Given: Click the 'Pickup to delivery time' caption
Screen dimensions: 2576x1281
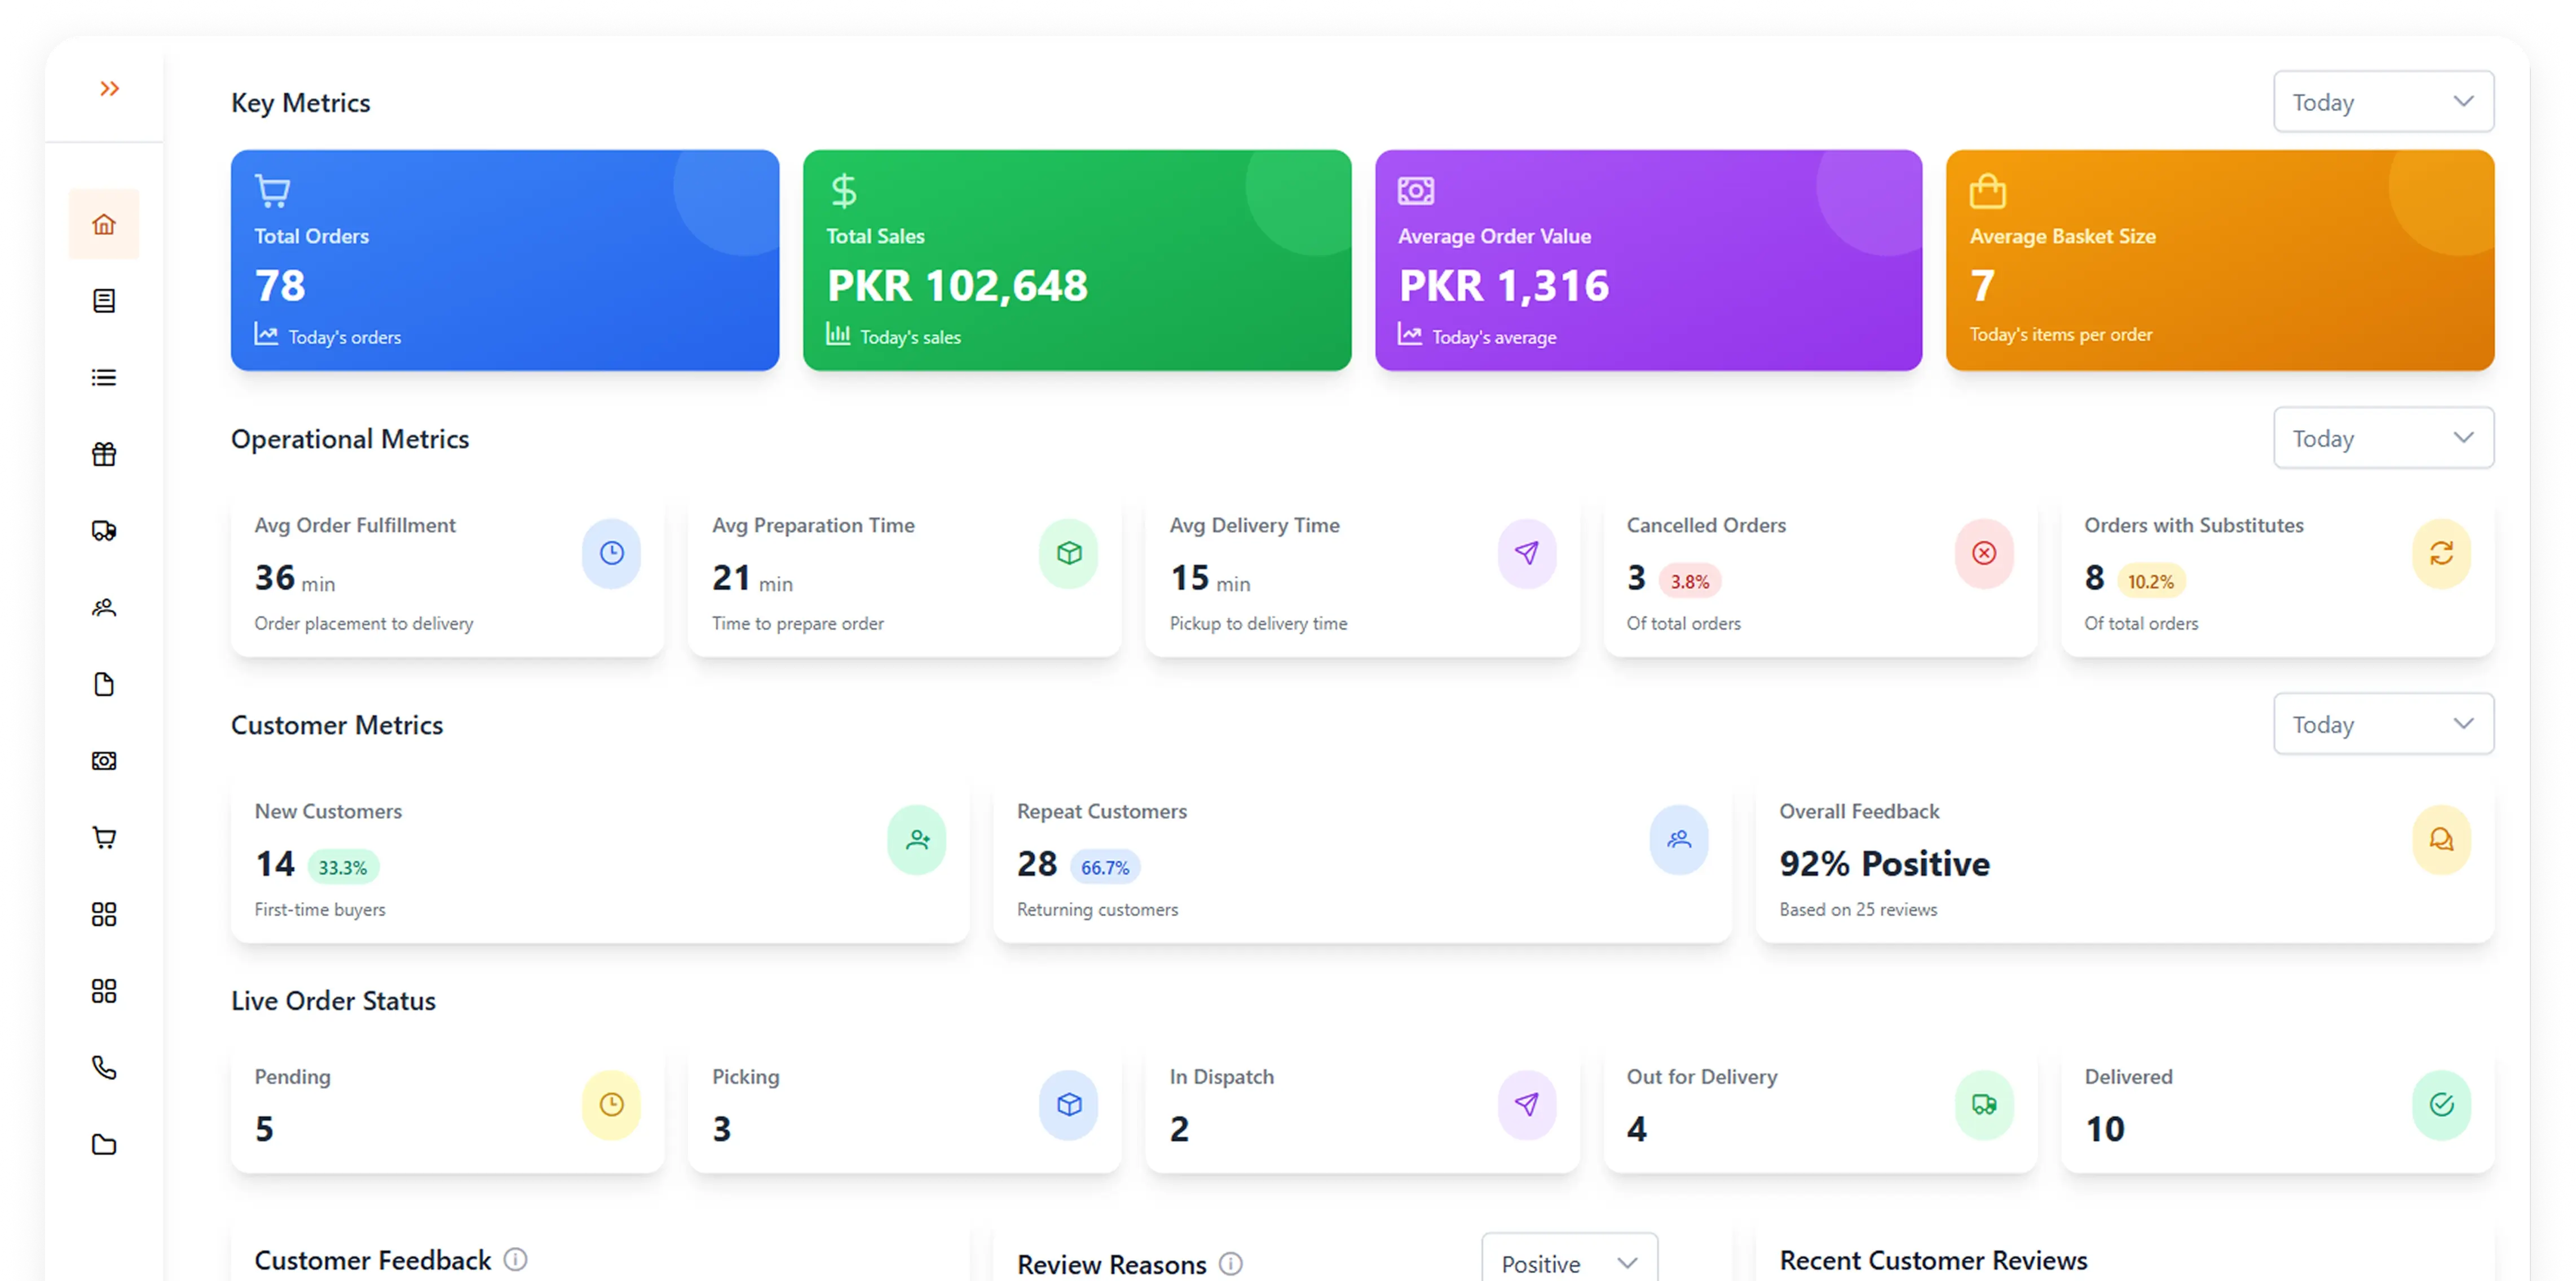Looking at the screenshot, I should [1258, 623].
